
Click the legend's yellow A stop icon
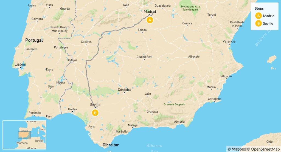tap(258, 16)
